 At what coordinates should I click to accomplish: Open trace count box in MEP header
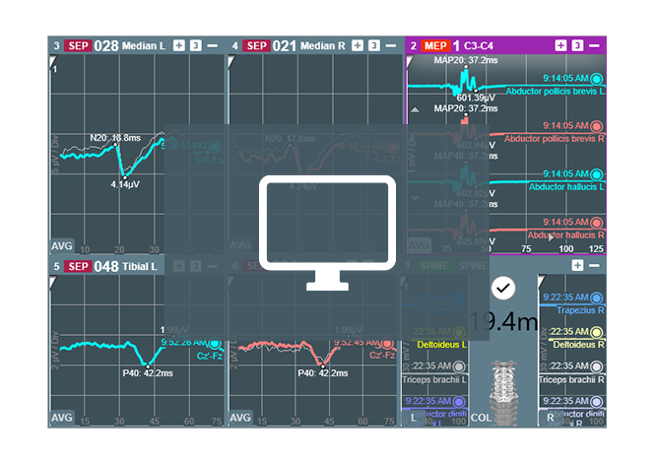(x=577, y=45)
